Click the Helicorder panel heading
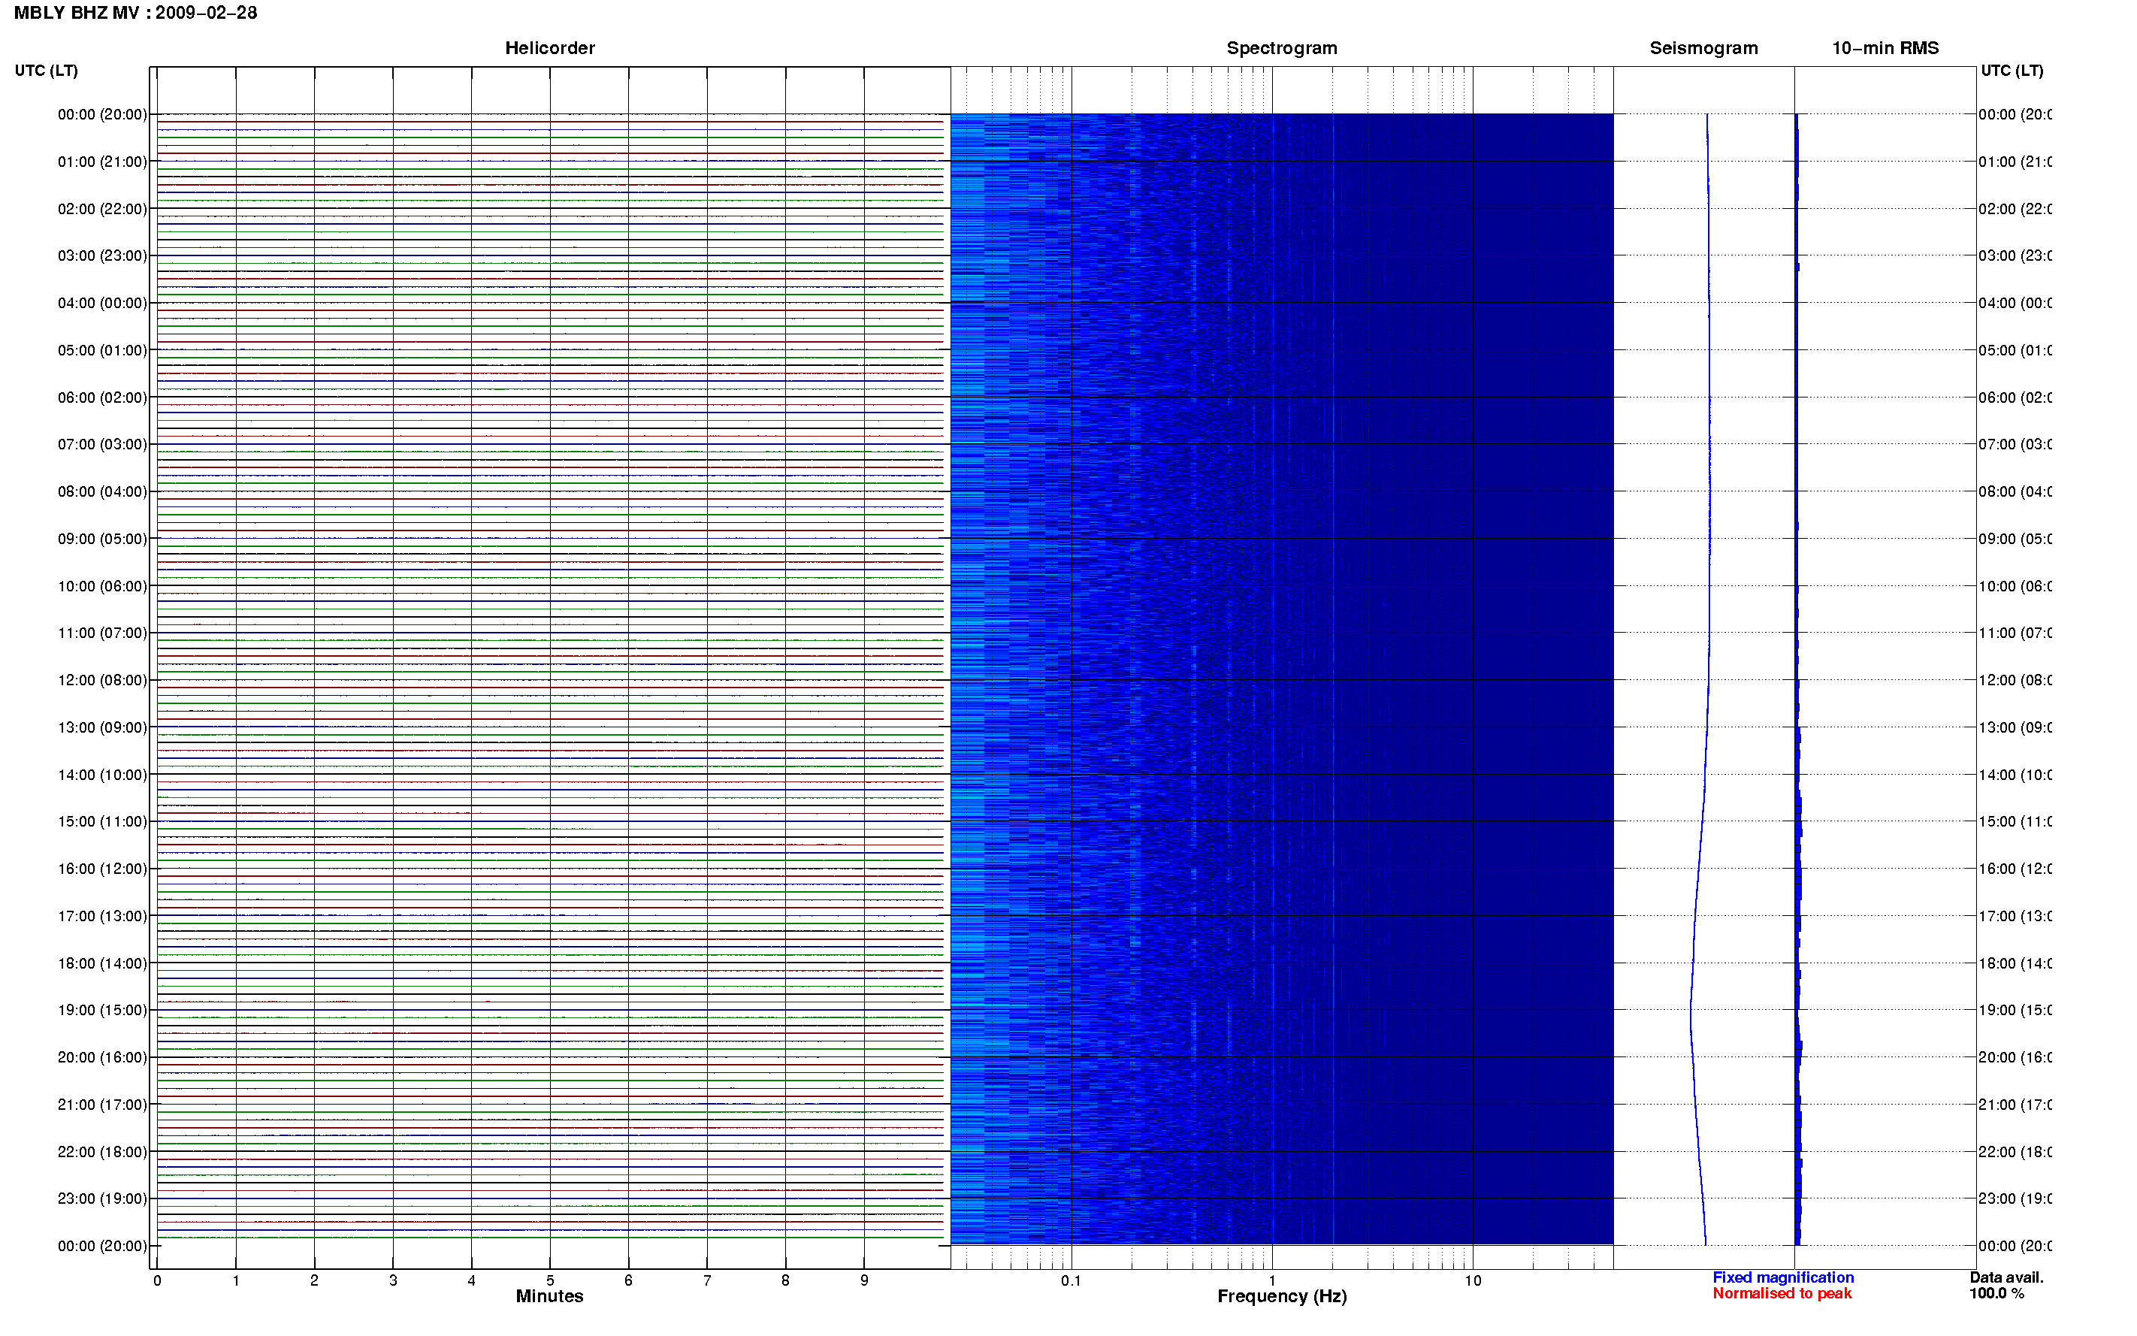 pyautogui.click(x=549, y=48)
